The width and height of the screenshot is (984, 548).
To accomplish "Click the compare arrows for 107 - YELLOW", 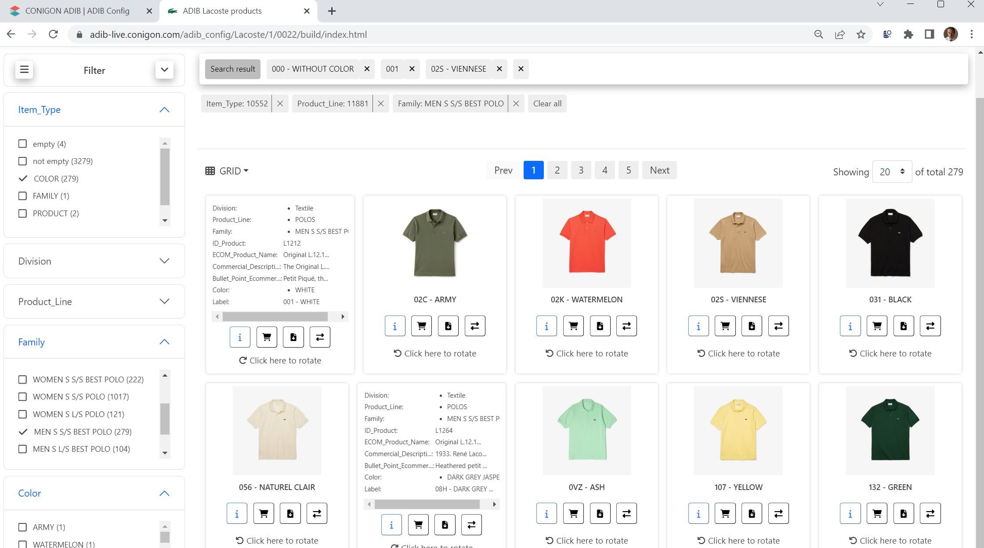I will (778, 513).
